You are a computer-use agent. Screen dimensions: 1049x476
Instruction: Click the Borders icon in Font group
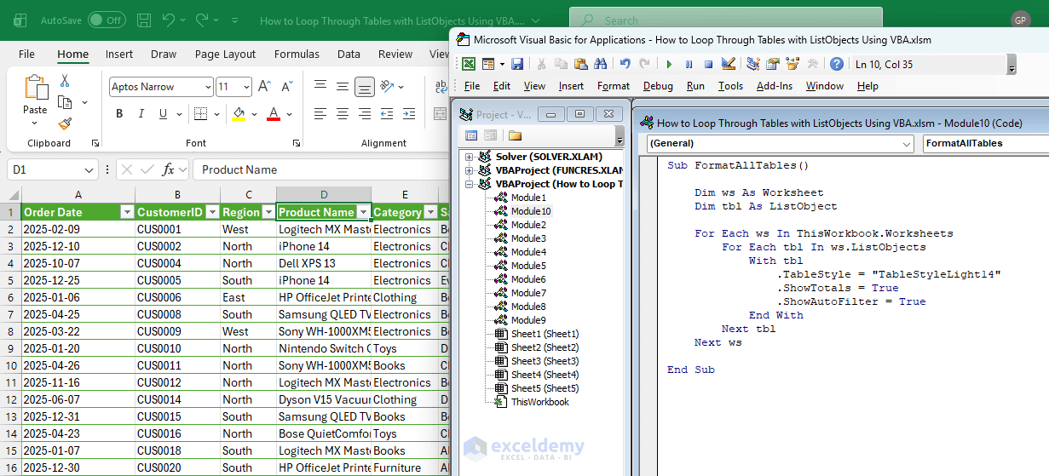click(x=199, y=114)
